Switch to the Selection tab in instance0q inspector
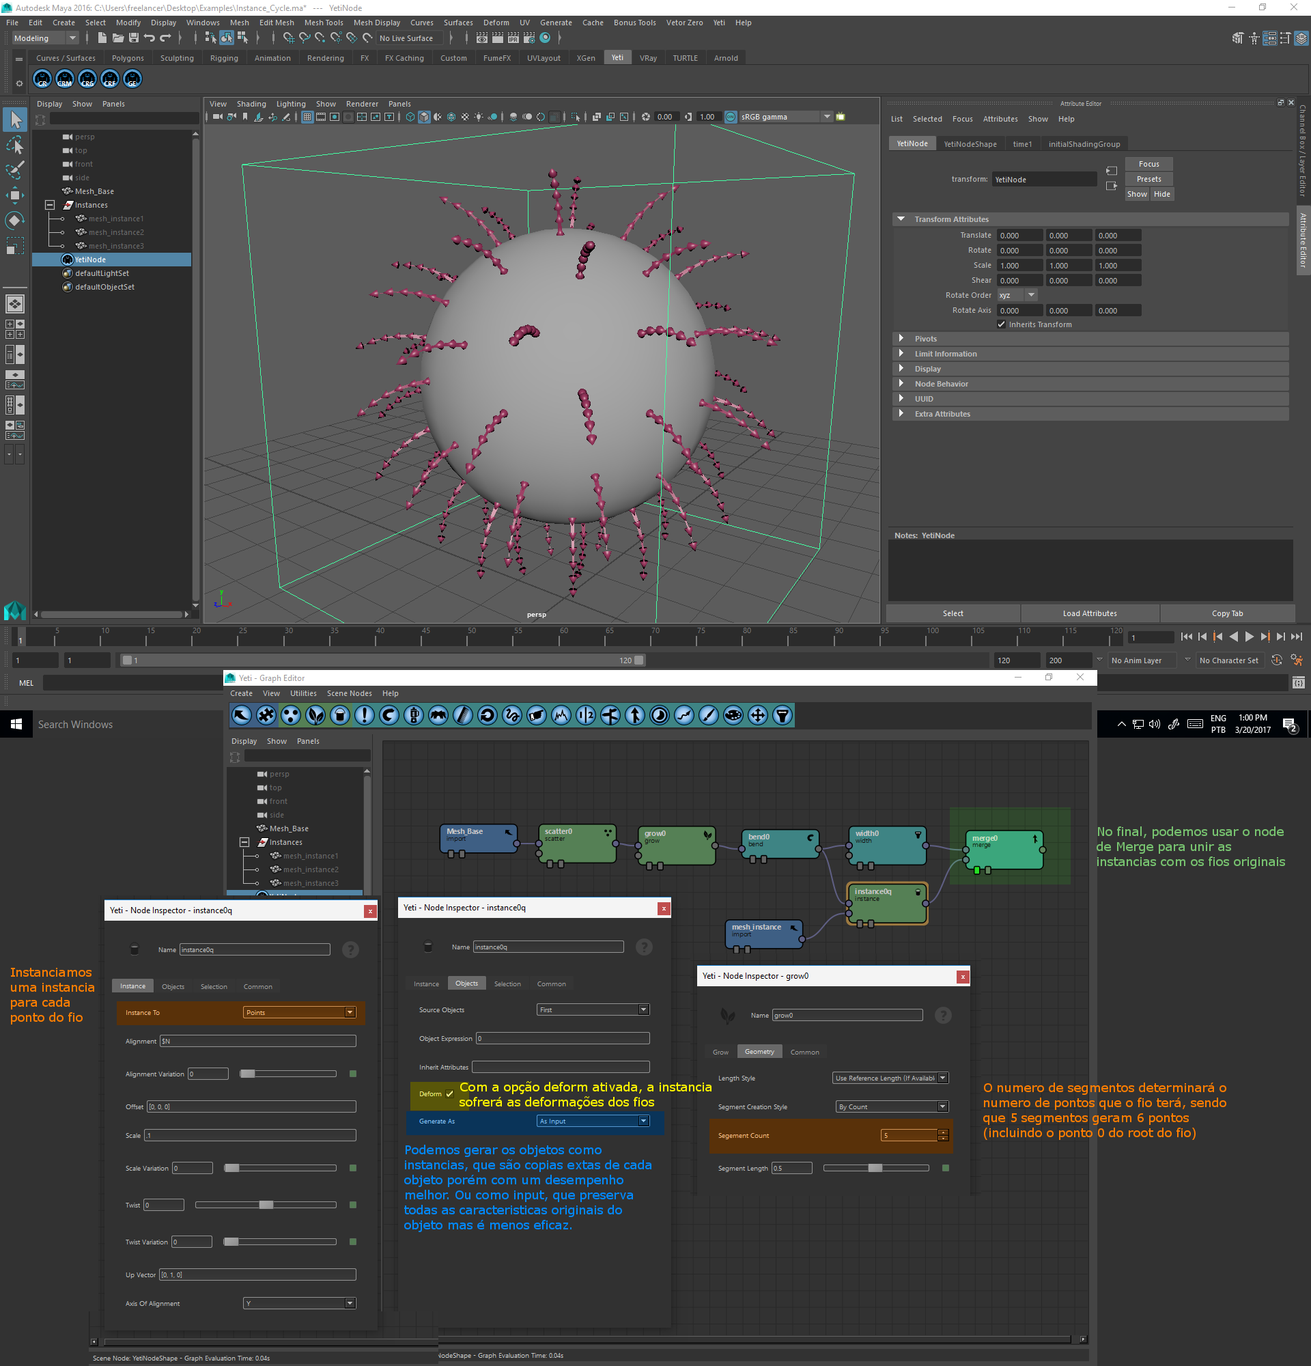 213,986
